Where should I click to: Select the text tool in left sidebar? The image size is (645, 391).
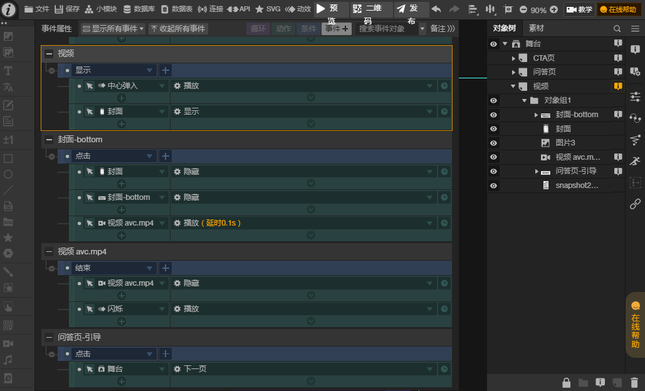pos(8,71)
